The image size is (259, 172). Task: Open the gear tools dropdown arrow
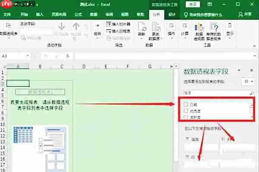(x=252, y=81)
